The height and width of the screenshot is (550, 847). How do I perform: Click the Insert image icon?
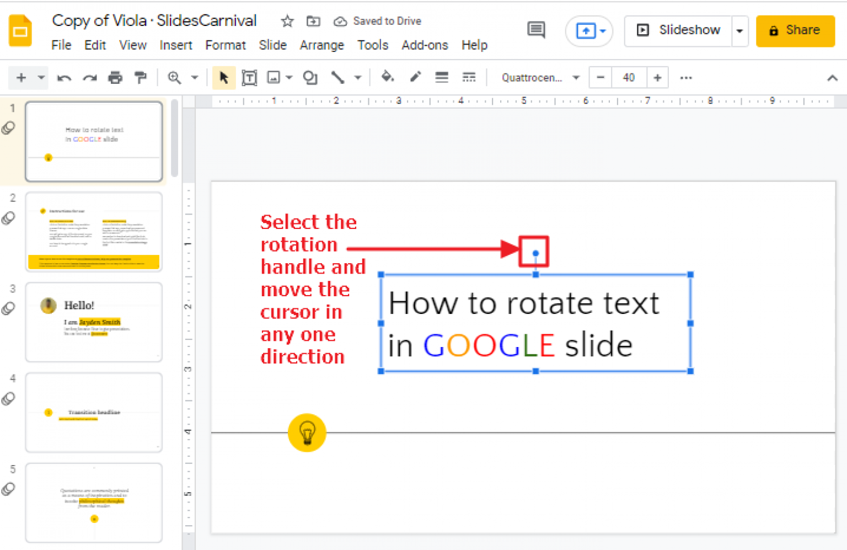tap(274, 78)
